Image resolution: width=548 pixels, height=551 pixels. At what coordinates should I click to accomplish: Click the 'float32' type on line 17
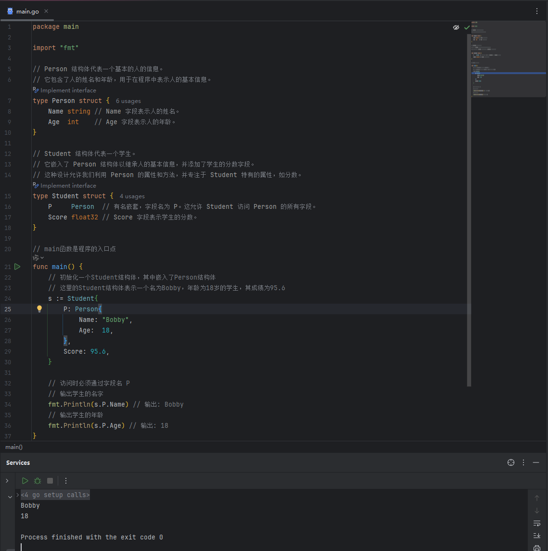point(85,217)
